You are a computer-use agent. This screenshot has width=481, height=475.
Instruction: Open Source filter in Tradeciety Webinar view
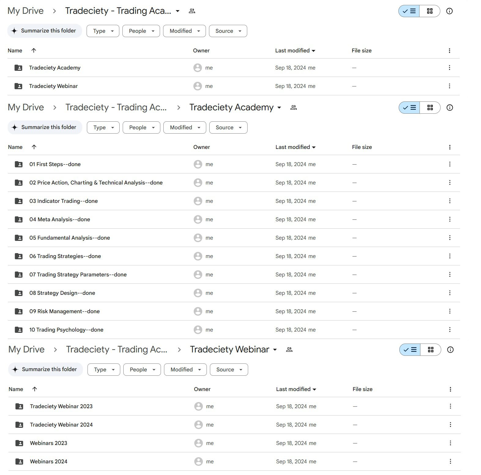click(x=229, y=370)
